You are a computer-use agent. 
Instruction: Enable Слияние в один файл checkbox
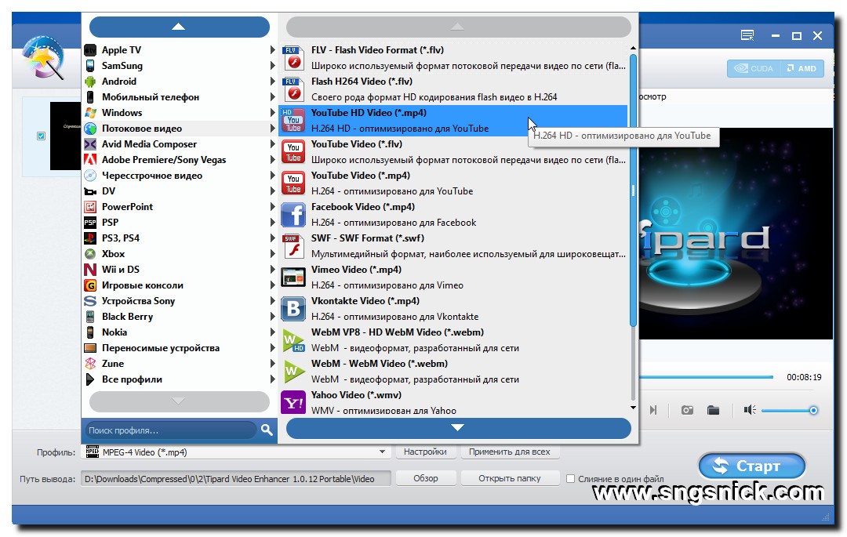point(570,479)
